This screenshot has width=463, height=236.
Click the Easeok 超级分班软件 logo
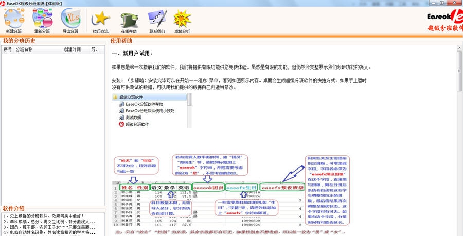tap(445, 21)
